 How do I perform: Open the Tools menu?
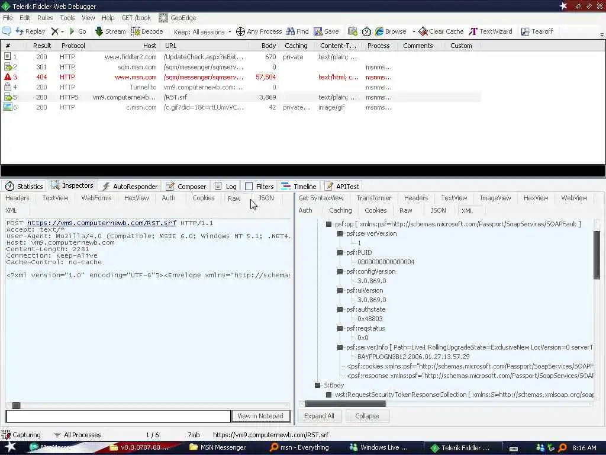[67, 18]
